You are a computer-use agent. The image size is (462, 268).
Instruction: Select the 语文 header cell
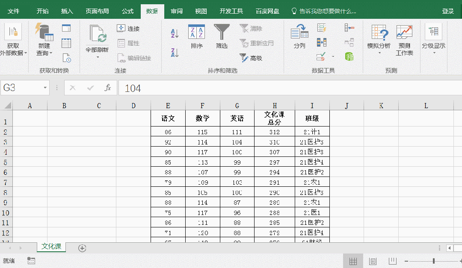tap(168, 118)
